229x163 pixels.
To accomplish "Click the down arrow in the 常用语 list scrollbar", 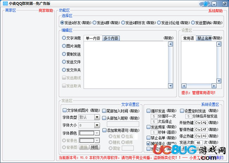I will click(x=219, y=81).
